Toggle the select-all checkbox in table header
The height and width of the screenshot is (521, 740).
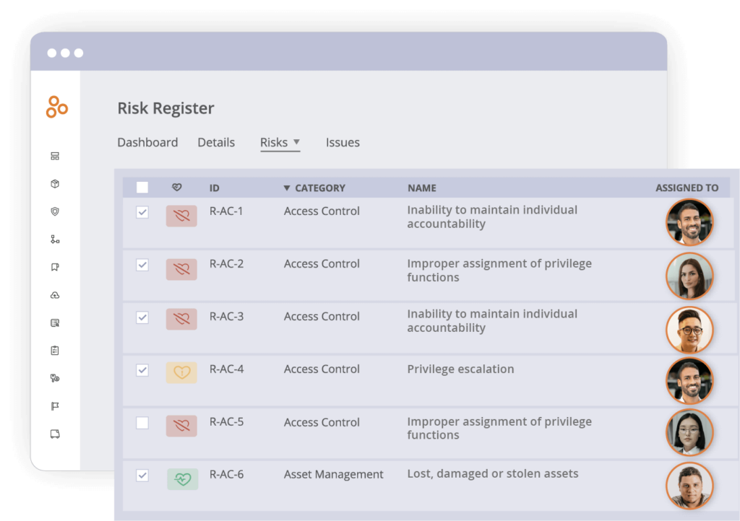[x=142, y=188]
